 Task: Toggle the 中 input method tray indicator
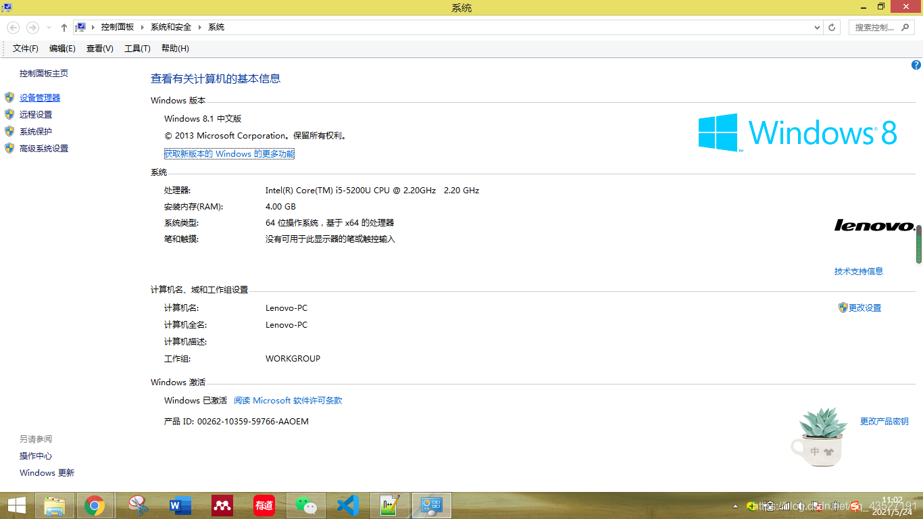835,506
